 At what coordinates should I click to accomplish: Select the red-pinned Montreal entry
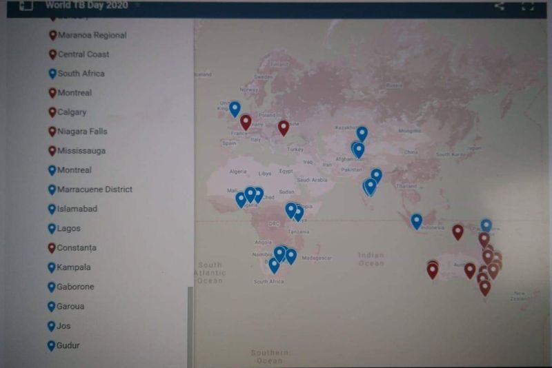(x=75, y=93)
